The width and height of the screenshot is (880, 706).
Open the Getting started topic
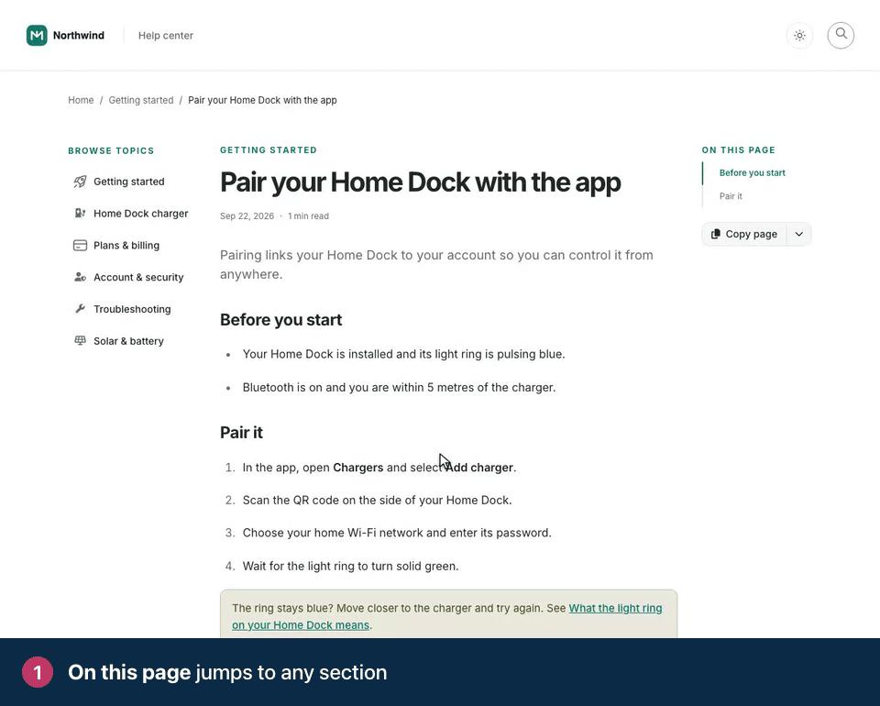point(128,182)
